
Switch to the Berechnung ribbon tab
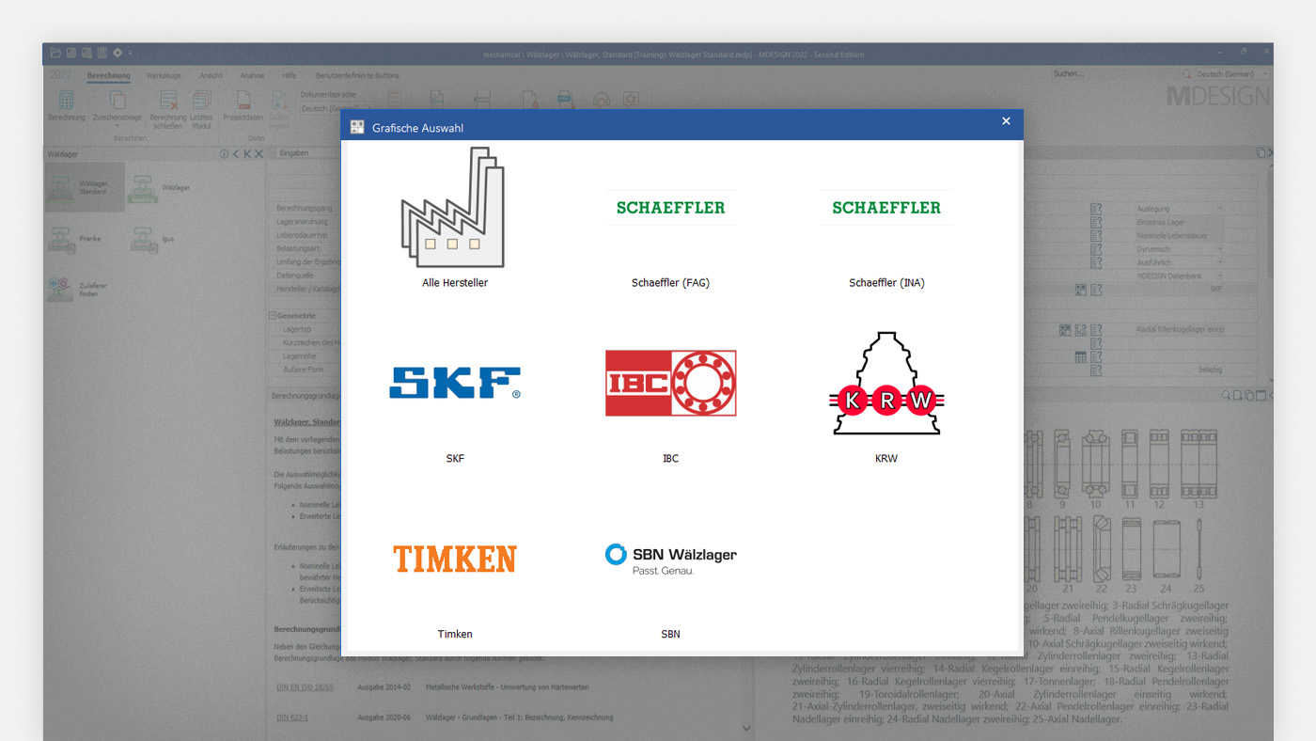point(109,75)
